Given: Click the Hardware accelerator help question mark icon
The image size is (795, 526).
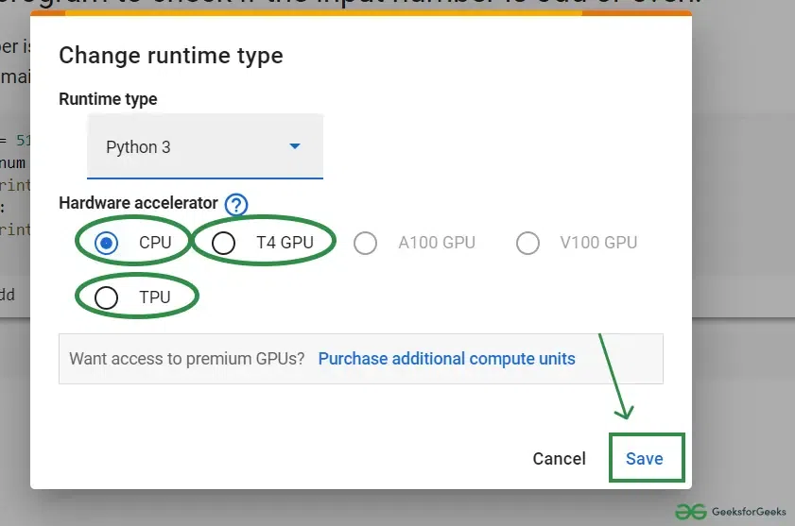Looking at the screenshot, I should coord(236,204).
